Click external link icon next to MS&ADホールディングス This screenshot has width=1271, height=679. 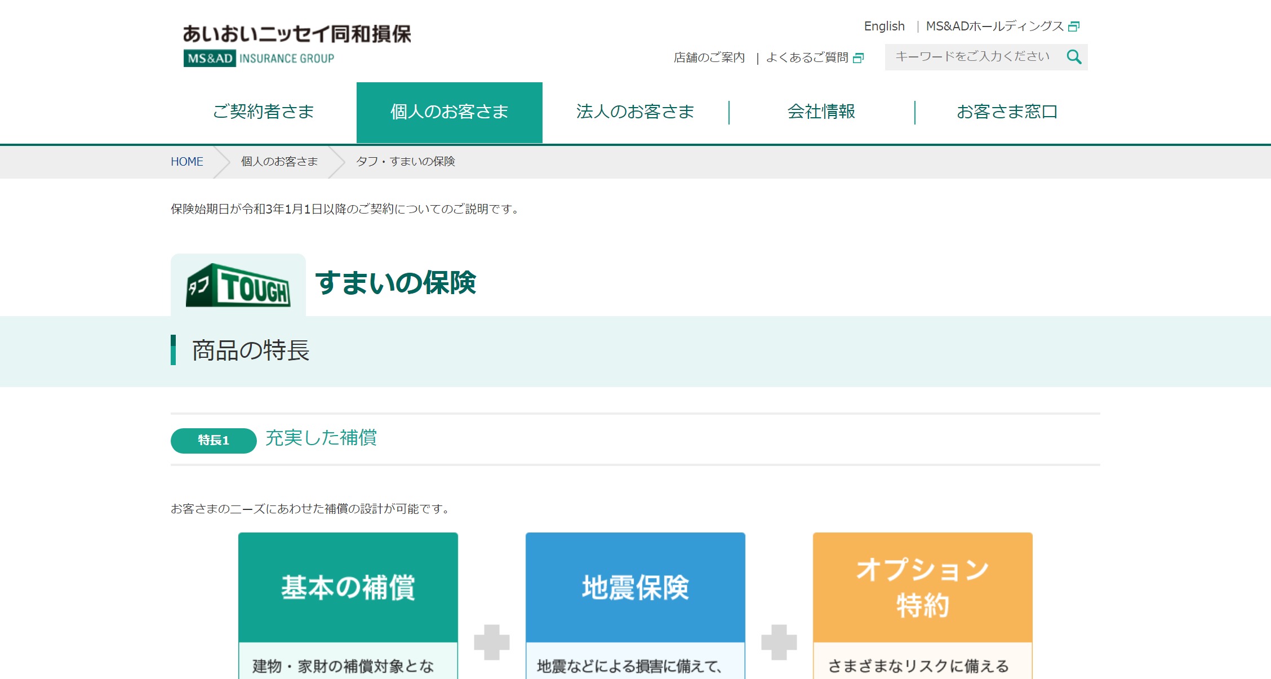coord(1074,26)
